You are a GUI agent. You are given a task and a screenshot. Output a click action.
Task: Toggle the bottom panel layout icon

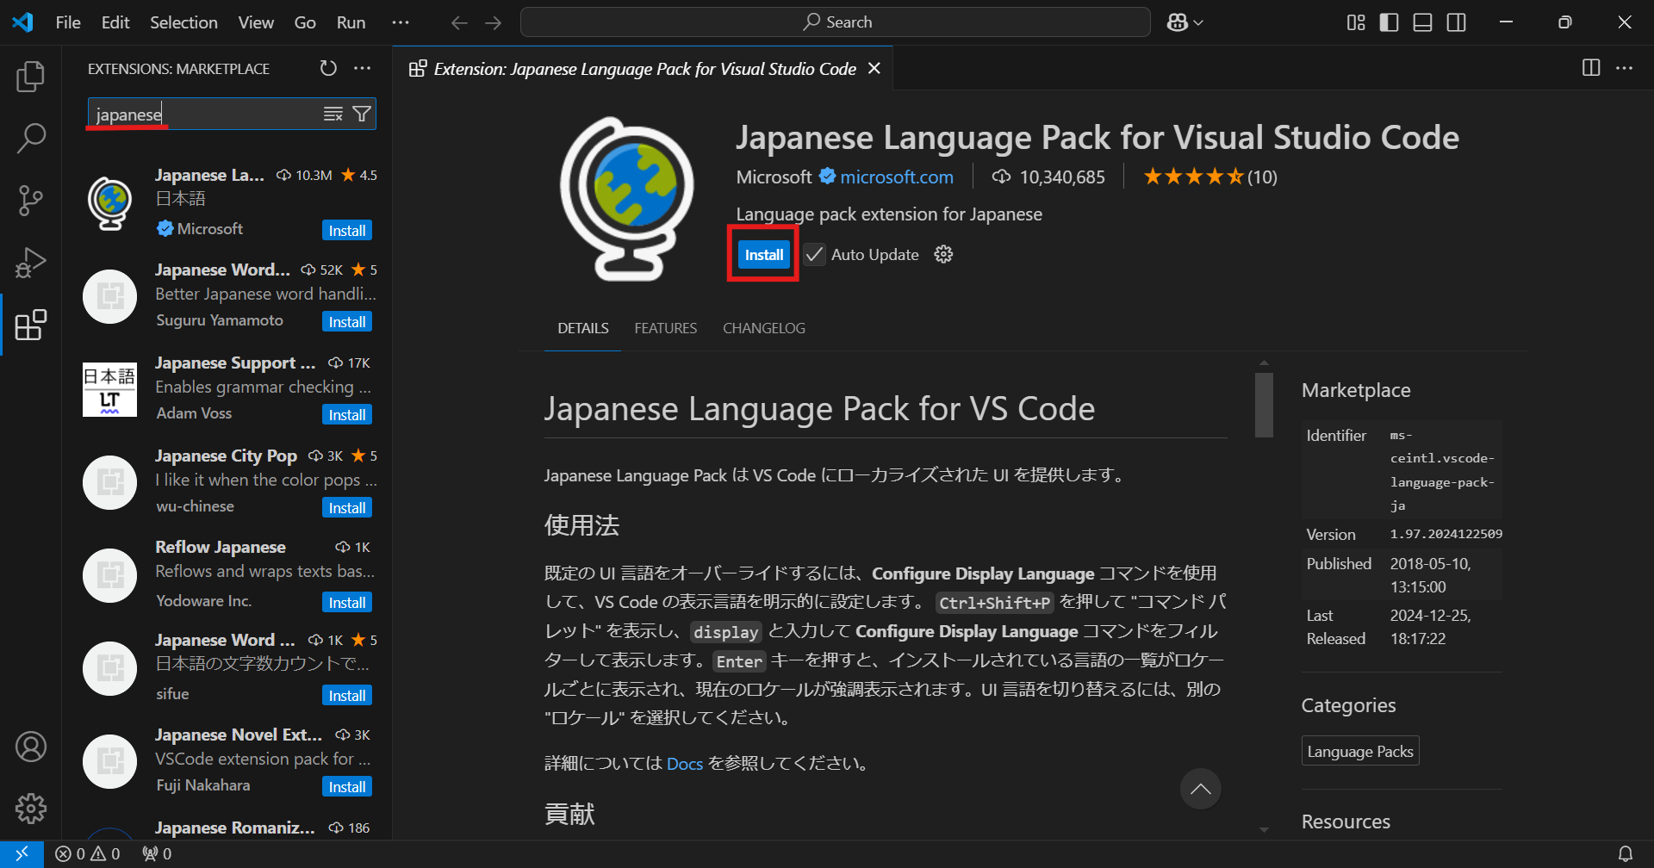coord(1423,22)
